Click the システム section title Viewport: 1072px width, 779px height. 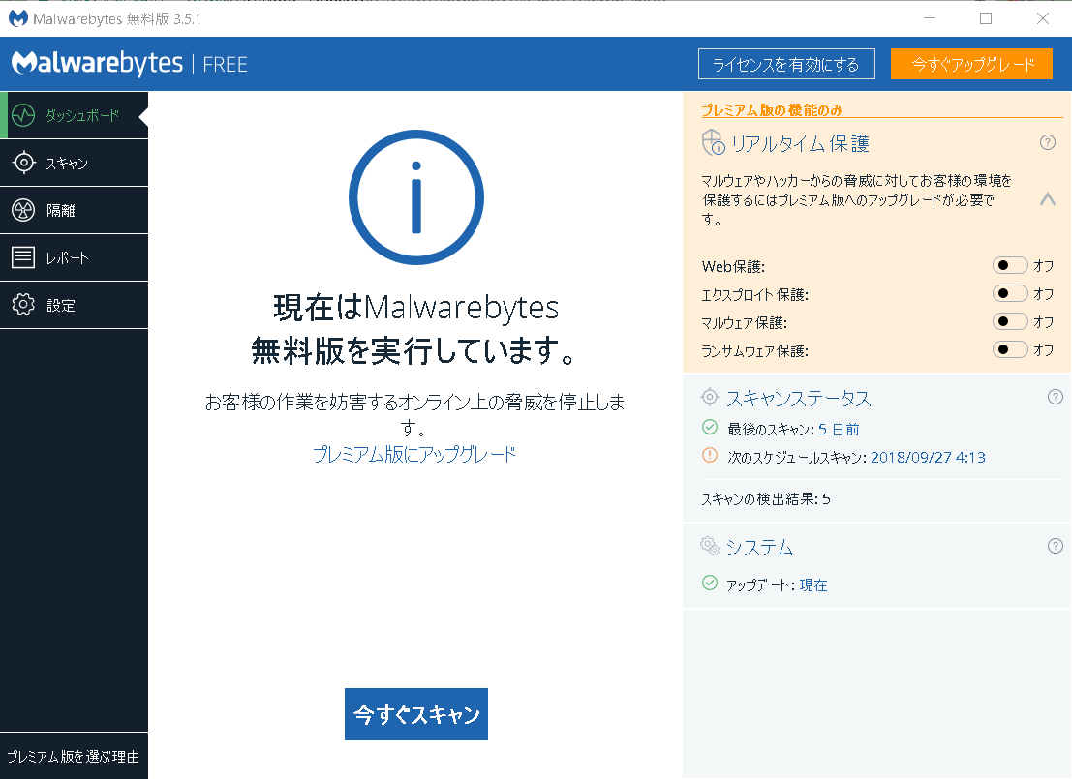click(759, 548)
